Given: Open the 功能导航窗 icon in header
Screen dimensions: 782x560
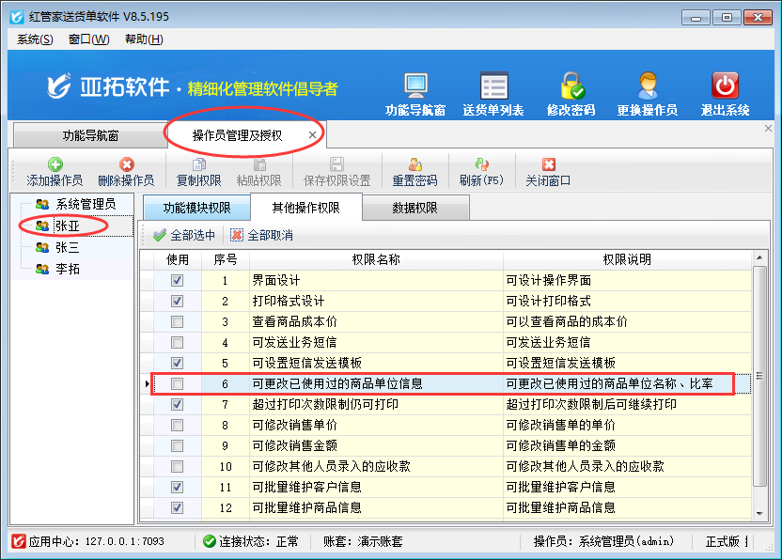Looking at the screenshot, I should tap(415, 88).
